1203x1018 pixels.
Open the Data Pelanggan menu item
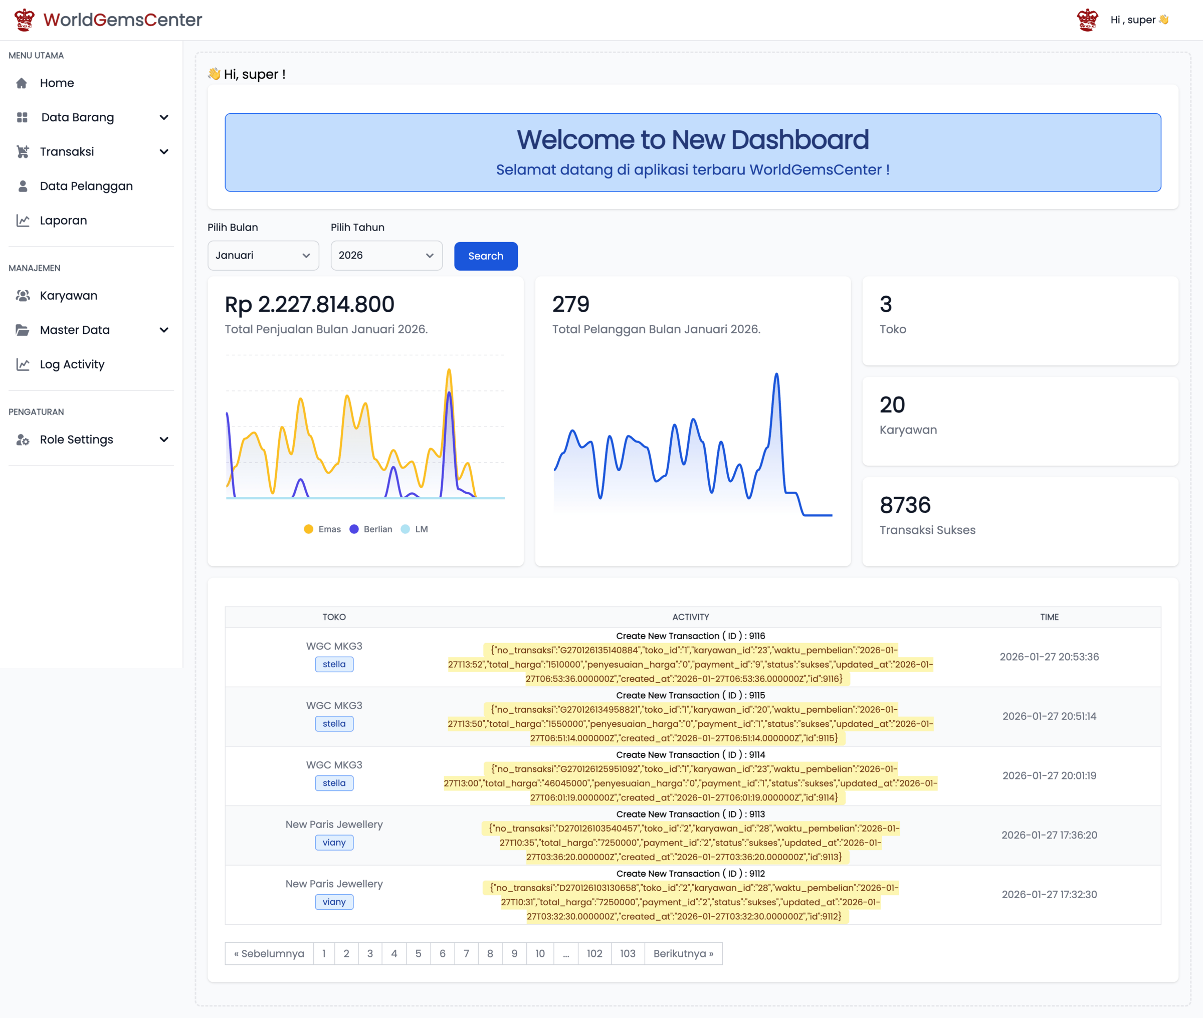click(x=91, y=186)
